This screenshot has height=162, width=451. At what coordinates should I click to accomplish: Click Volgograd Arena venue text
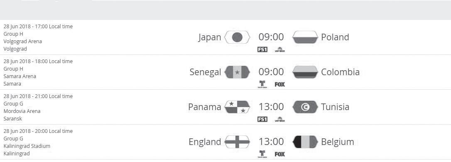[23, 42]
